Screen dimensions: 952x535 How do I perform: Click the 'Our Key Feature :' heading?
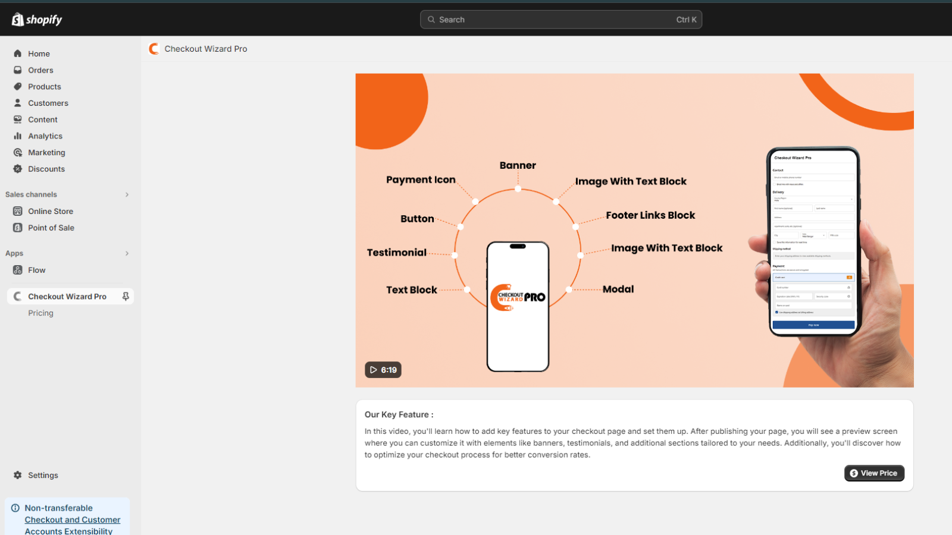pyautogui.click(x=399, y=415)
